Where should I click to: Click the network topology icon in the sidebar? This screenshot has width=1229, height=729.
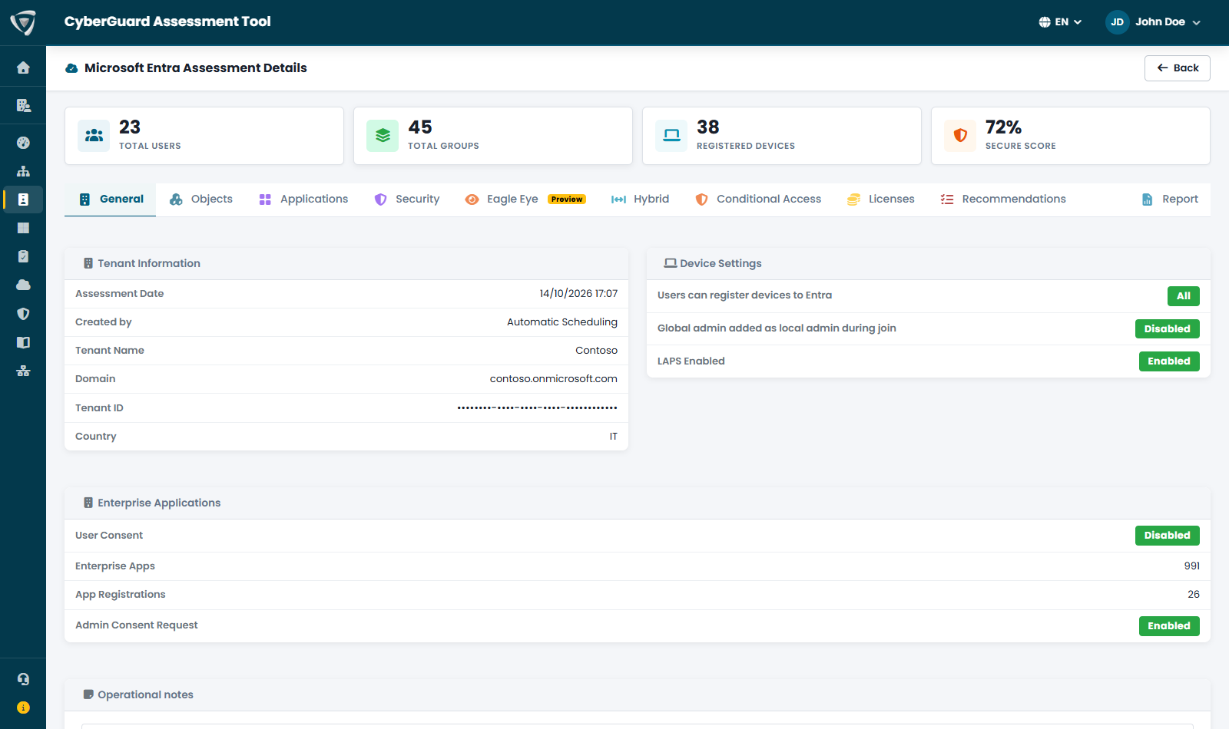coord(23,371)
